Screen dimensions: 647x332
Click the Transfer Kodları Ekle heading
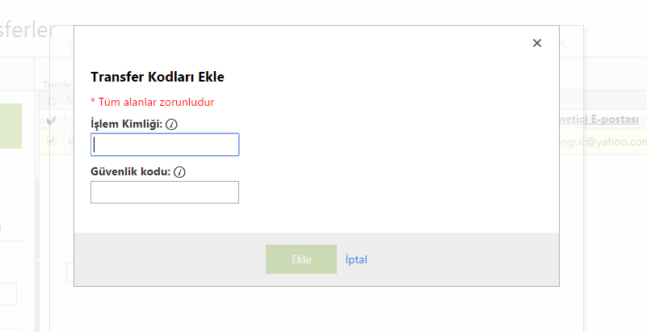pos(158,77)
